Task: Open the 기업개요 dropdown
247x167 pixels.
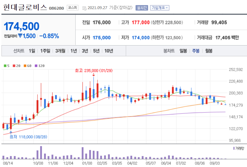Action: (160, 8)
